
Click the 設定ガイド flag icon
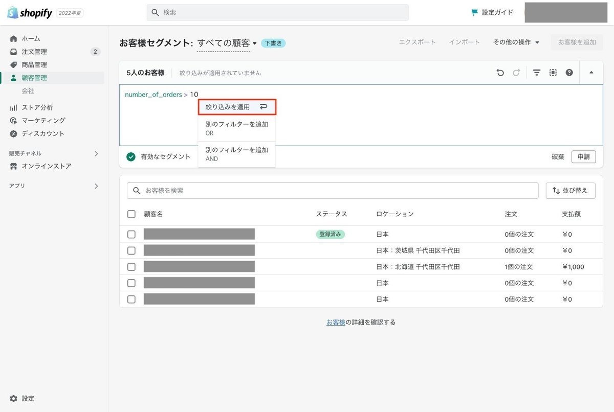[x=475, y=13]
